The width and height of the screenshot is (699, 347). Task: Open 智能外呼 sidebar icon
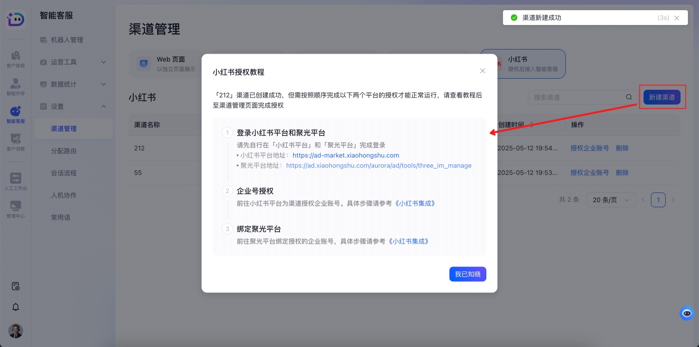pyautogui.click(x=16, y=87)
